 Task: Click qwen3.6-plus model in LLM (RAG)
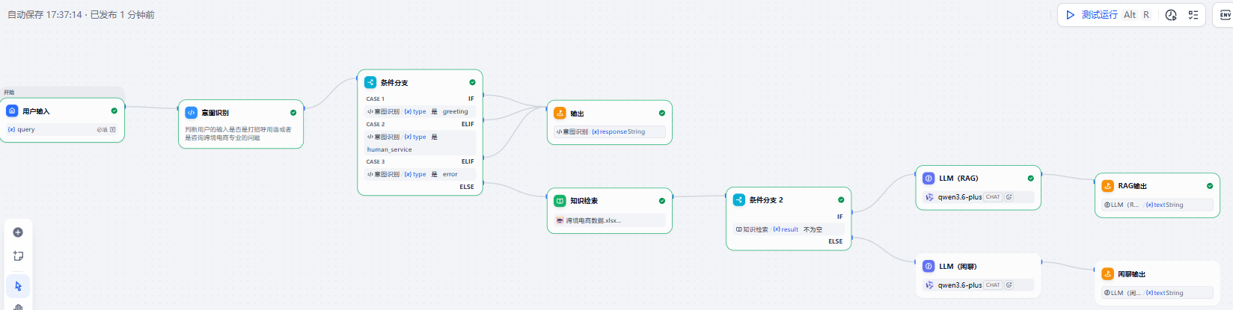960,197
